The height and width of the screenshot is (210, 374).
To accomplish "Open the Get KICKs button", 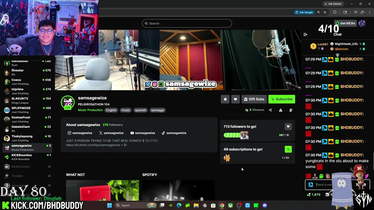I will (345, 23).
